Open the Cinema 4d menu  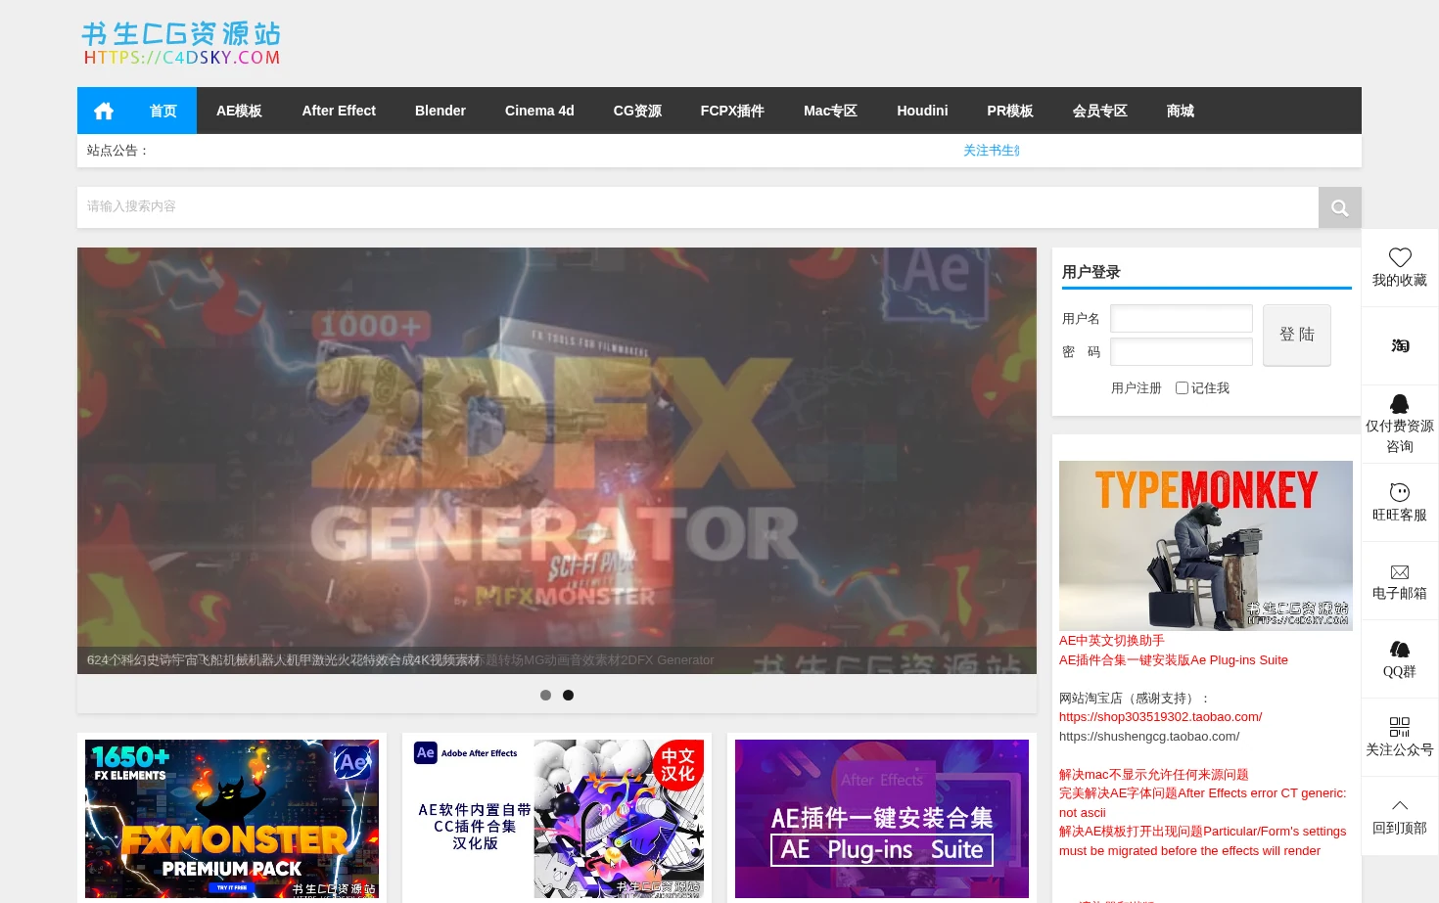pyautogui.click(x=539, y=111)
